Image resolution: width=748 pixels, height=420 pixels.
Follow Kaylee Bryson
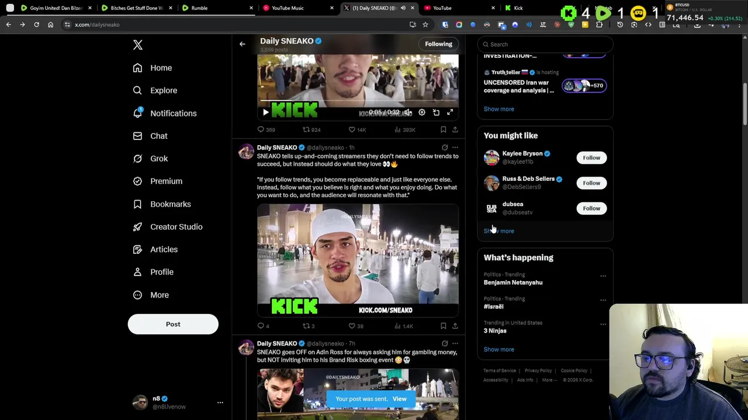point(591,157)
